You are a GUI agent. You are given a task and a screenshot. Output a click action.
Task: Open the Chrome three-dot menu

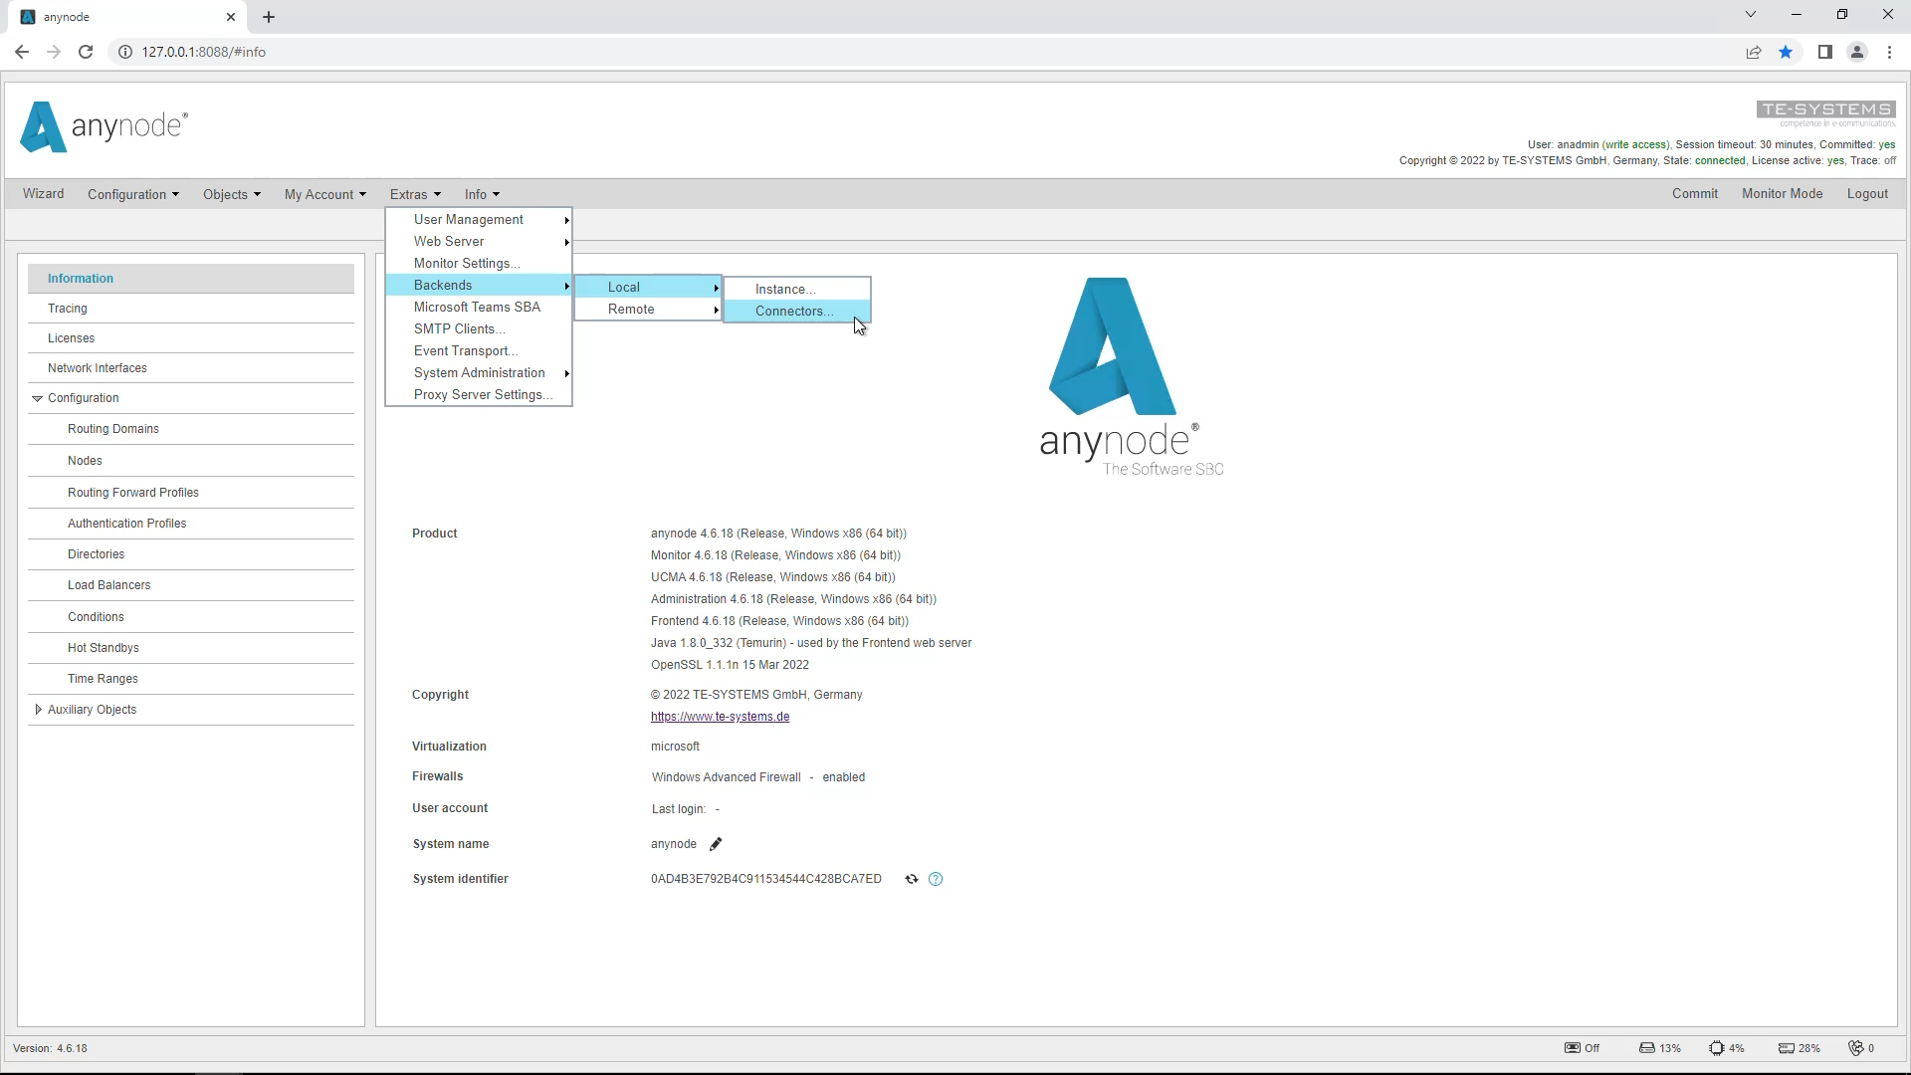1889,52
